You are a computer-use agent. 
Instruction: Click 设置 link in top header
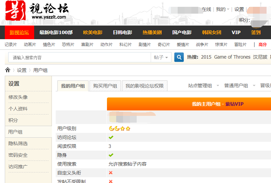(x=239, y=9)
